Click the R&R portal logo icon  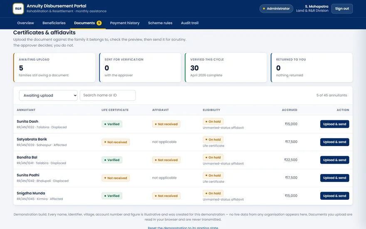[x=18, y=9]
